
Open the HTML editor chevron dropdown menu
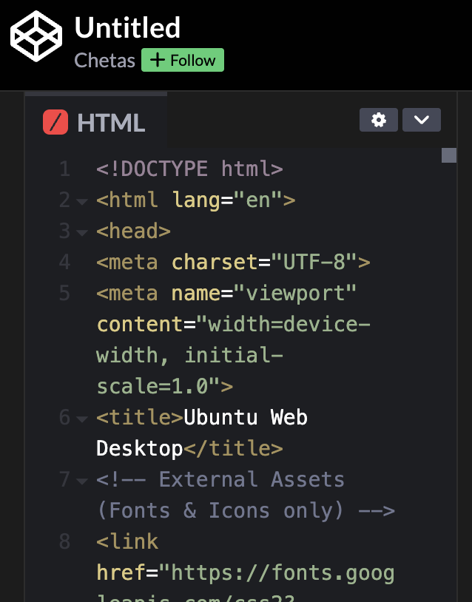(x=422, y=120)
